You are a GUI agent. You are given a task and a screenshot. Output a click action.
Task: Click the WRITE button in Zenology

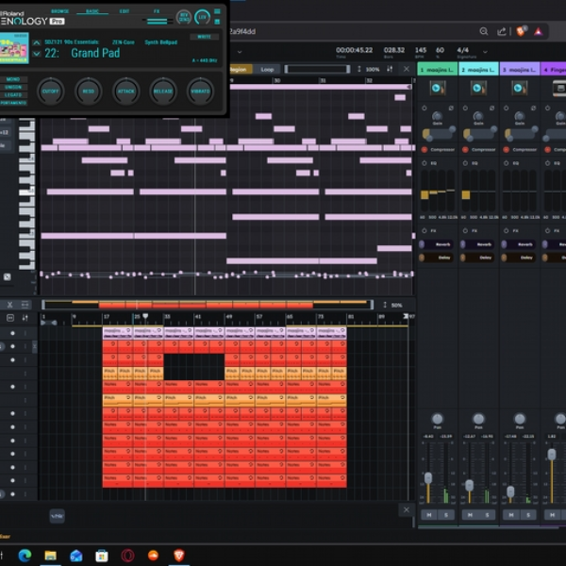[x=205, y=37]
